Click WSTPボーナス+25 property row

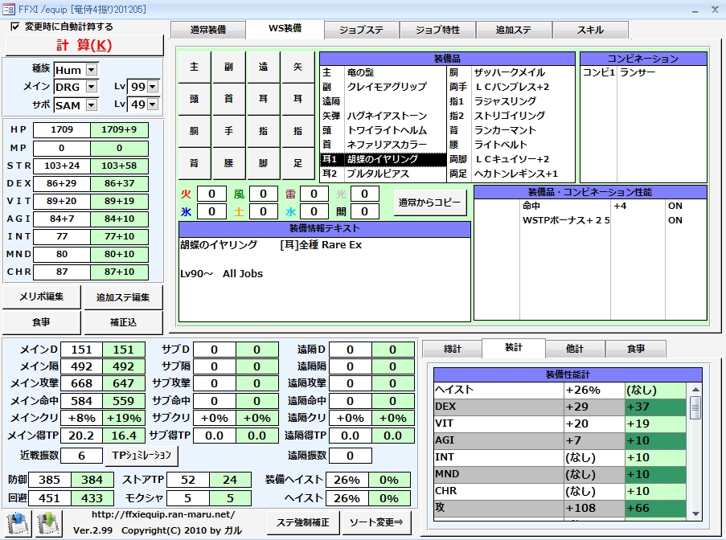[590, 220]
